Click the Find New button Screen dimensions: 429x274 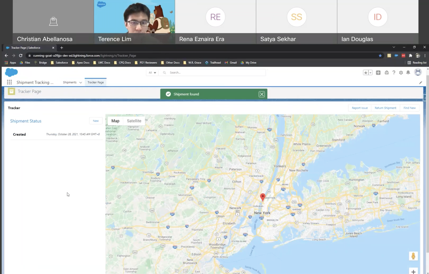(x=409, y=108)
